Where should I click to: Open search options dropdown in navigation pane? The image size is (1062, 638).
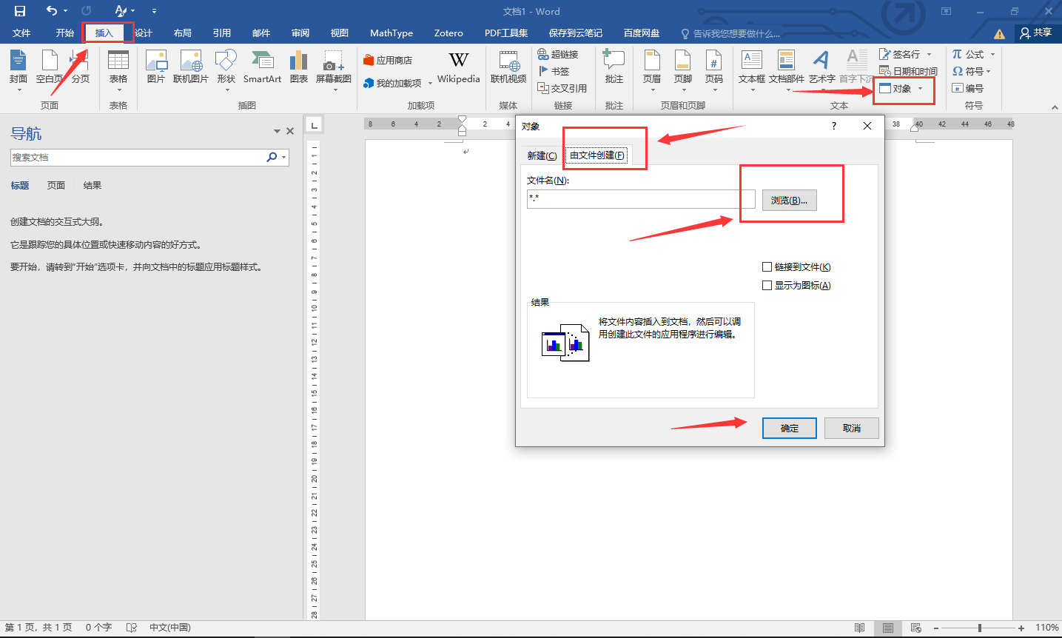[283, 157]
